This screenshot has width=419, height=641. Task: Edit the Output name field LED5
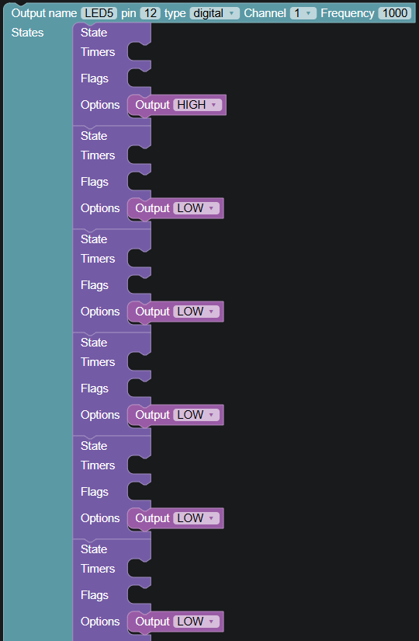99,13
